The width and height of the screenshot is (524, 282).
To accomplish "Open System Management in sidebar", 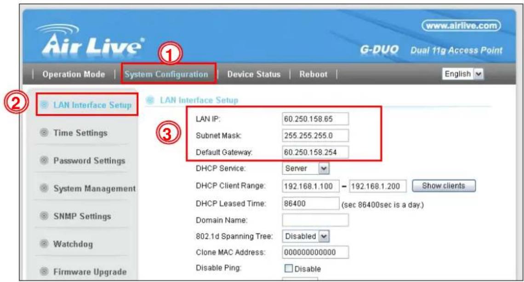I will pyautogui.click(x=95, y=189).
